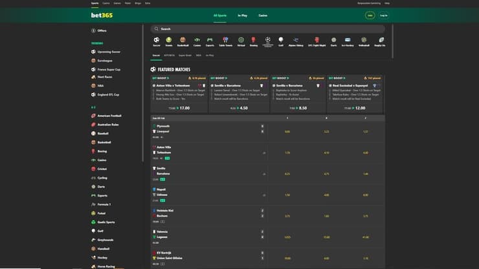The width and height of the screenshot is (479, 269).
Task: Click the sidebar vertical scrollbar
Action: pyautogui.click(x=142, y=93)
